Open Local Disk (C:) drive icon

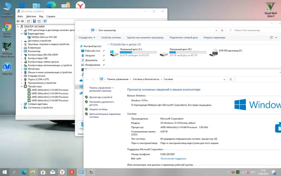pos(114,53)
